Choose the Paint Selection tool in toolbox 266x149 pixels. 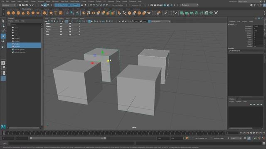(x=3, y=31)
